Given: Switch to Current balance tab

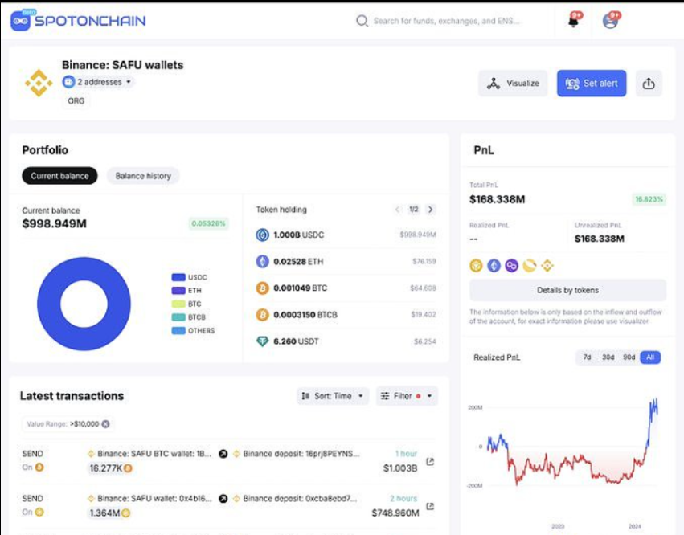Looking at the screenshot, I should pos(59,176).
